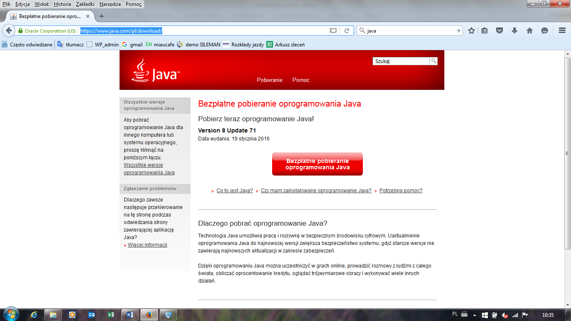Open the Firefox hamburger menu

562,31
